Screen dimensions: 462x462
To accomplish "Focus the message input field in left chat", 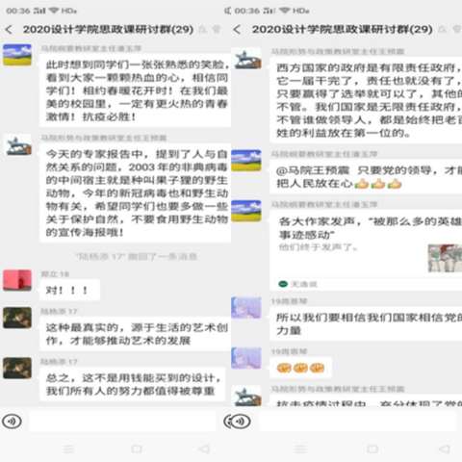I will tap(123, 422).
